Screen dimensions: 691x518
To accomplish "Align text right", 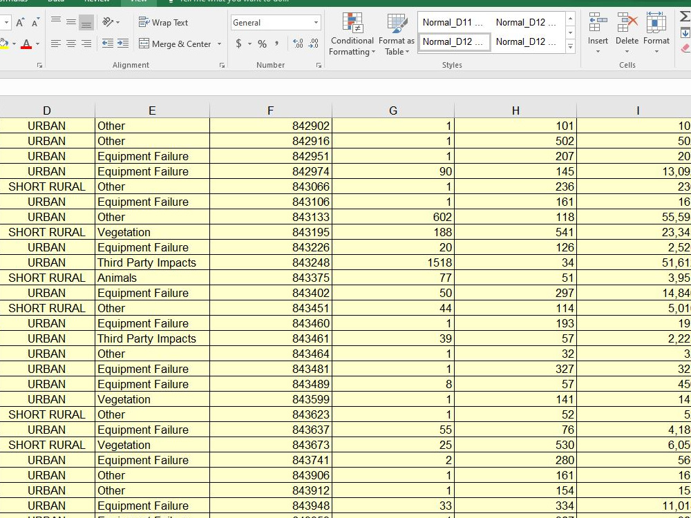I will [x=86, y=44].
